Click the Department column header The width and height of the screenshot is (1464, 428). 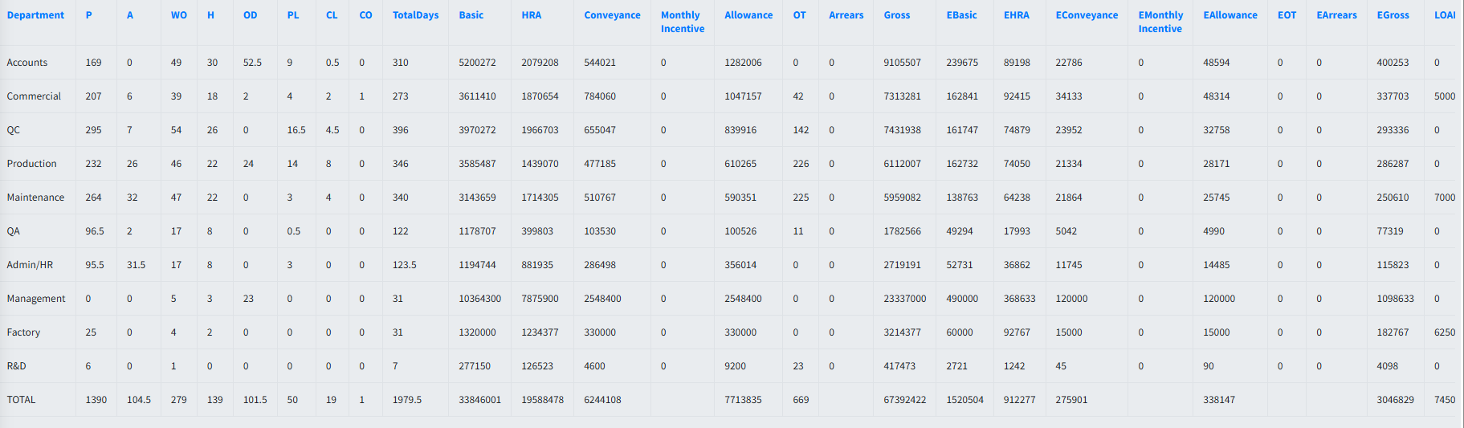click(x=35, y=15)
